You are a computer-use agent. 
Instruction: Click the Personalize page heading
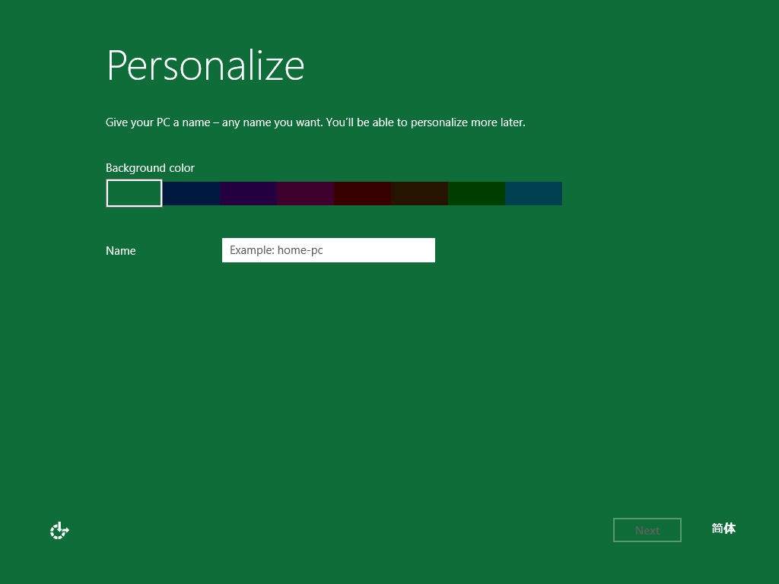point(205,65)
